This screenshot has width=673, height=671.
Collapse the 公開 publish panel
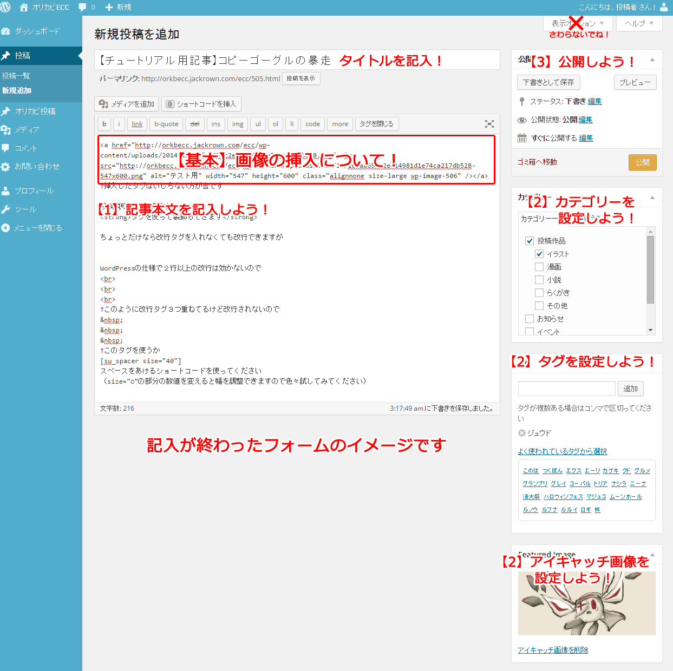(x=652, y=60)
